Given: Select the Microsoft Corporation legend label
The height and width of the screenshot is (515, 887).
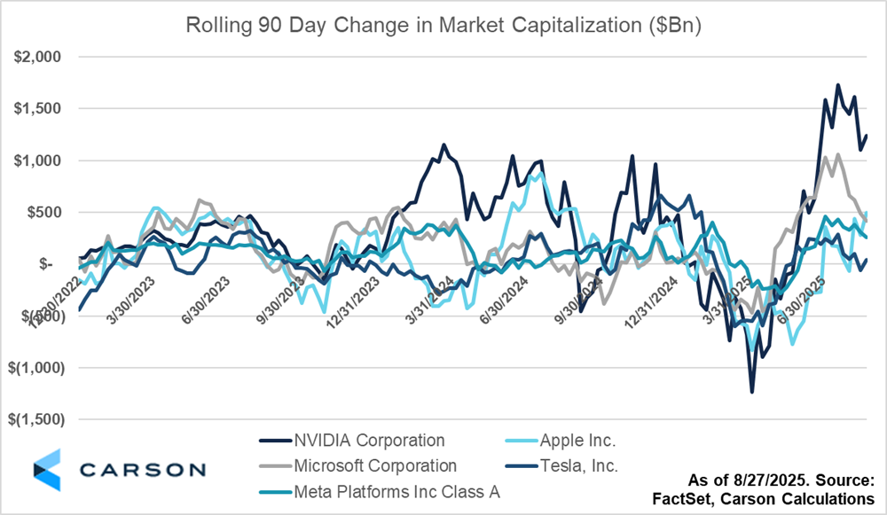Looking at the screenshot, I should click(x=377, y=465).
